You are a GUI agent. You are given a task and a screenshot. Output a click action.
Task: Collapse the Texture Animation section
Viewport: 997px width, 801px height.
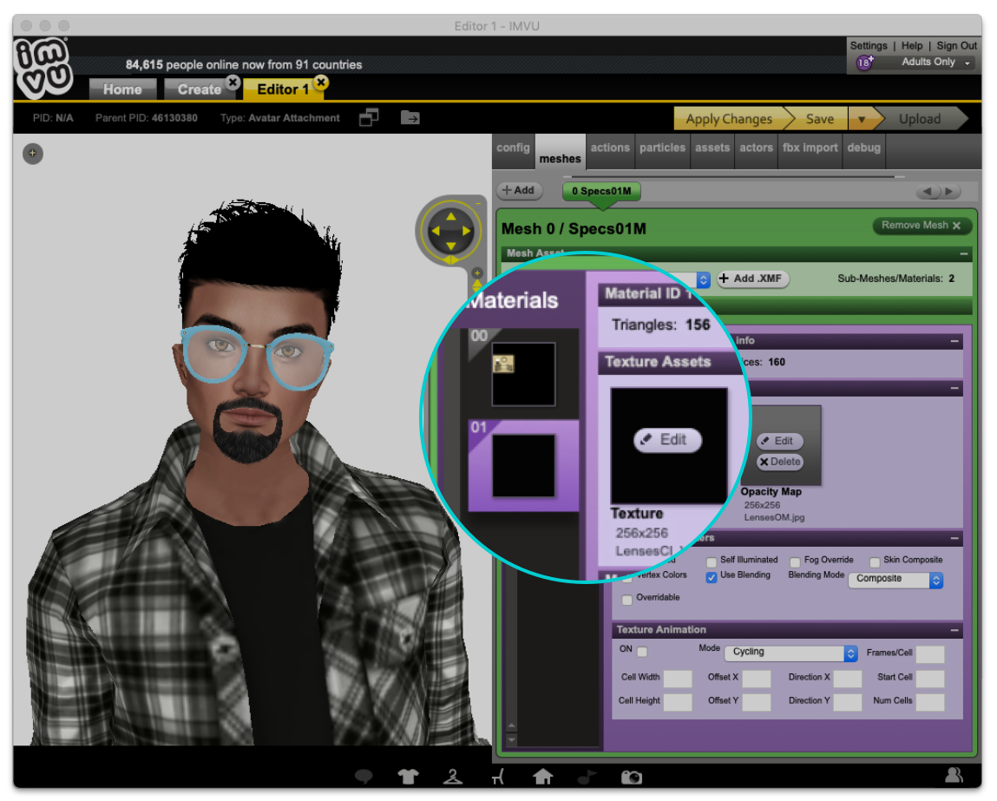(954, 630)
